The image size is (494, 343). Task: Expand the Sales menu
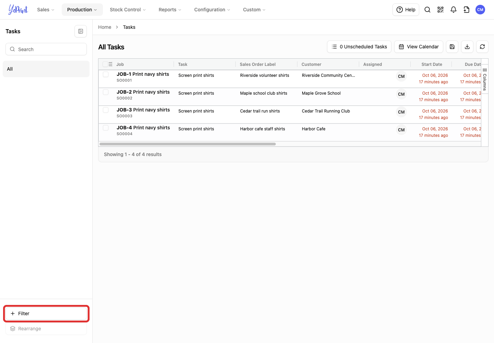tap(46, 10)
